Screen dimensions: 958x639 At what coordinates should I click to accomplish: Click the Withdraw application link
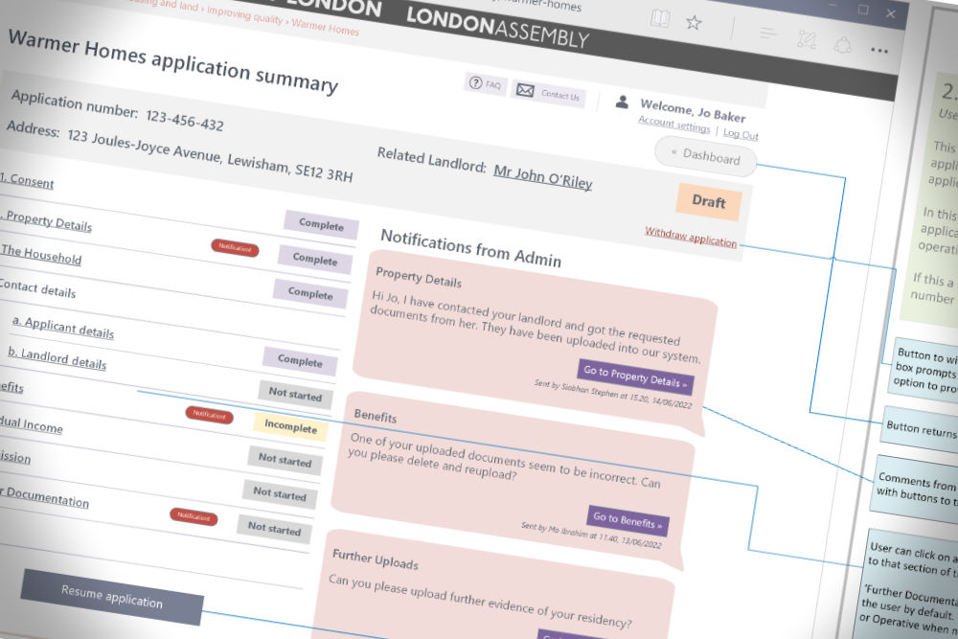(x=690, y=237)
